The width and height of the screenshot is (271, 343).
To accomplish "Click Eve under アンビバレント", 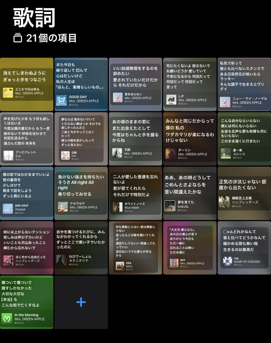I will pos(18,156).
